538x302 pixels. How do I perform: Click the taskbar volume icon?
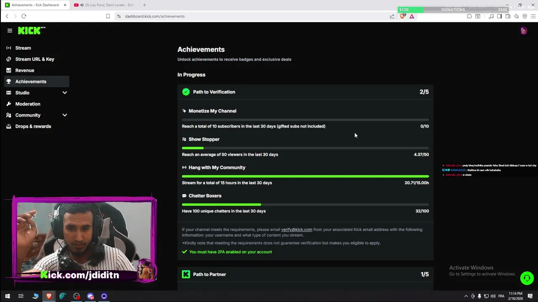(x=493, y=296)
